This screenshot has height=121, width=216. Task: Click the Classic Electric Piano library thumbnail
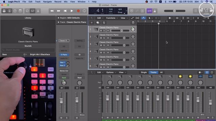(28, 32)
